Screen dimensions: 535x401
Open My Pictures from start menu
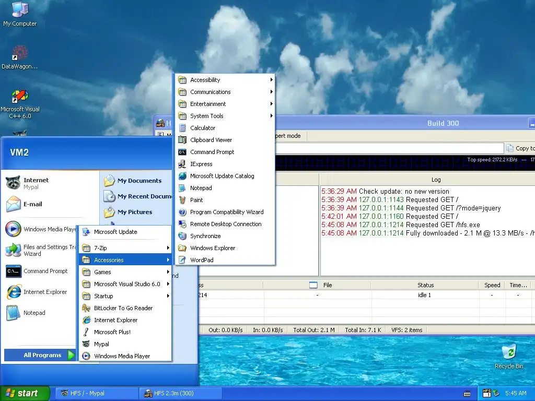pyautogui.click(x=136, y=212)
